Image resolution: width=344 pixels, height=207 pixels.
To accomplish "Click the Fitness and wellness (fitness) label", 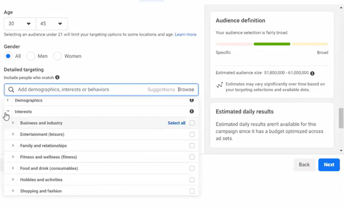I will click(x=48, y=157).
